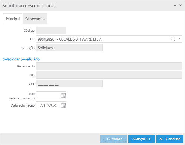Minimize the Solicitação desconto social dialog
The image size is (185, 145).
pos(175,5)
